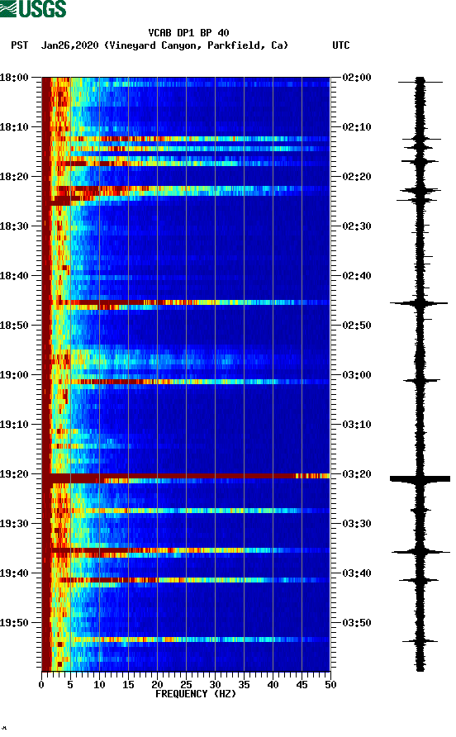The width and height of the screenshot is (456, 737).
Task: Click the 50 Hz frequency axis tick label
Action: tap(330, 685)
